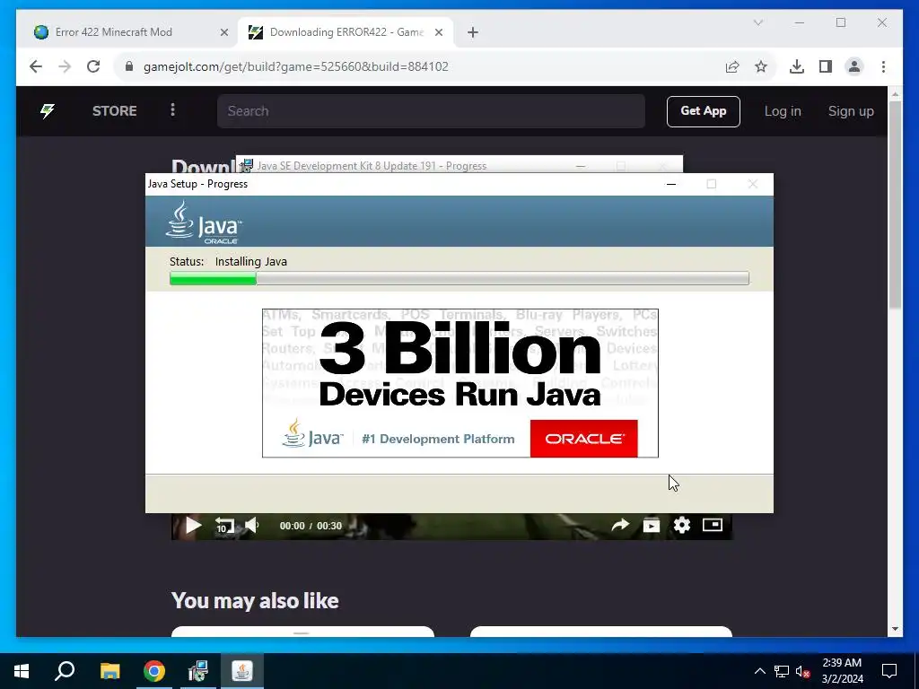Select the Java Setup taskbar icon
This screenshot has width=919, height=689.
tap(242, 671)
